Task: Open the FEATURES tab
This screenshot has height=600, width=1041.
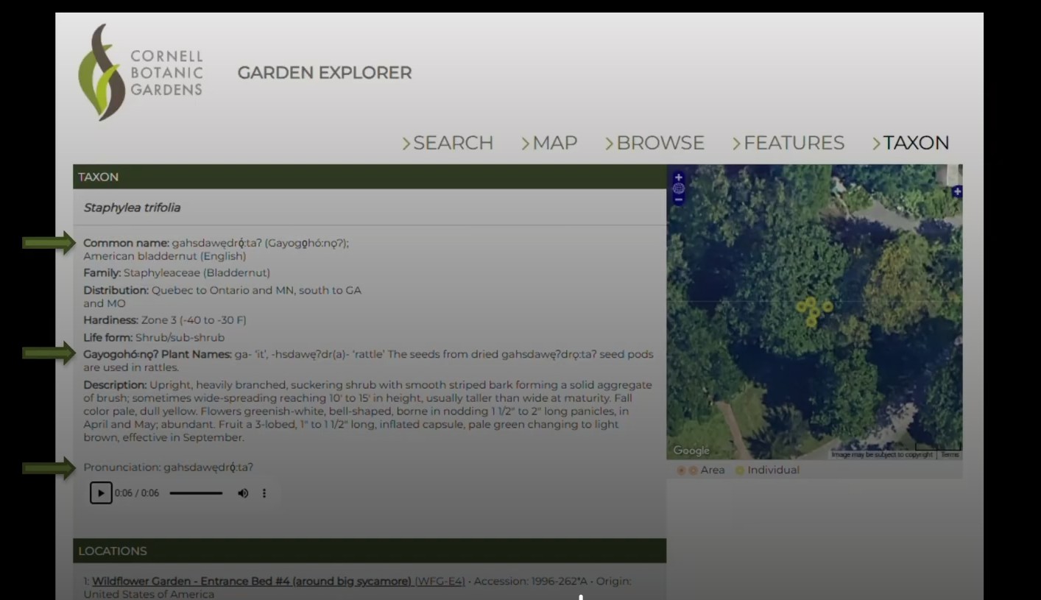Action: coord(788,143)
